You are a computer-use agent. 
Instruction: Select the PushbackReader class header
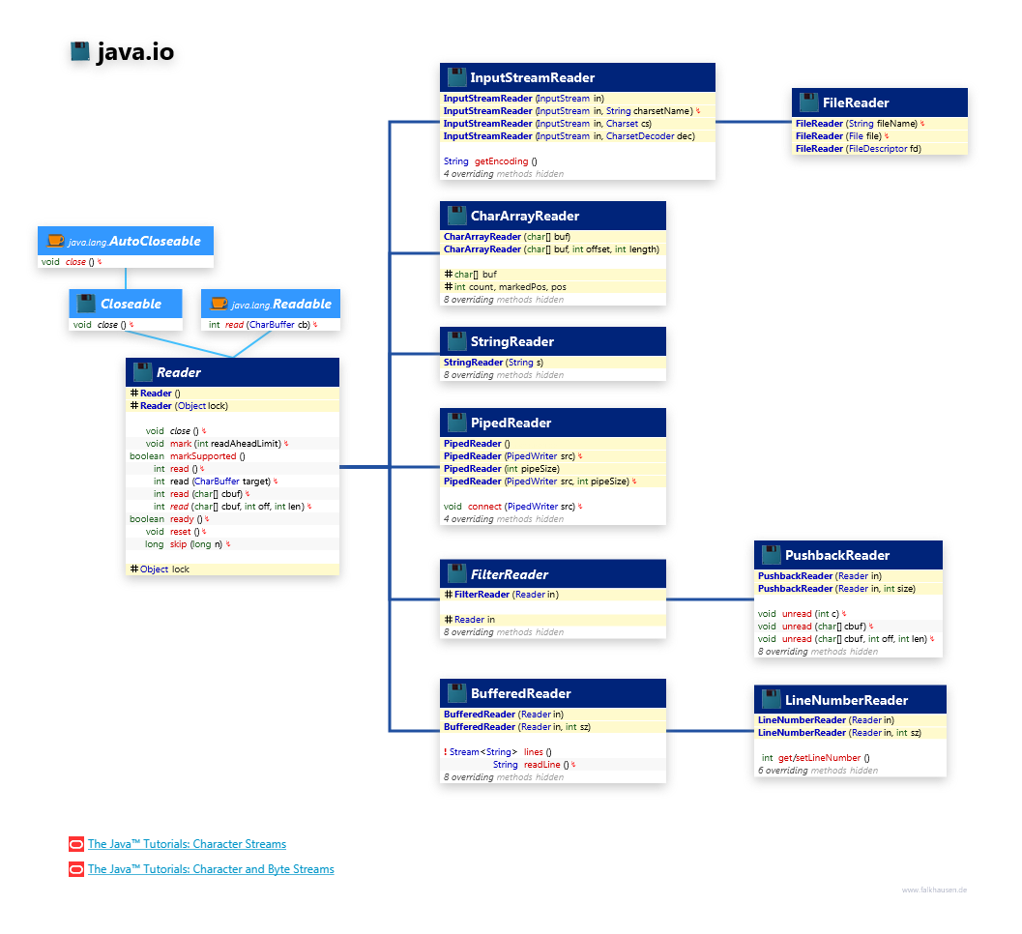click(848, 555)
